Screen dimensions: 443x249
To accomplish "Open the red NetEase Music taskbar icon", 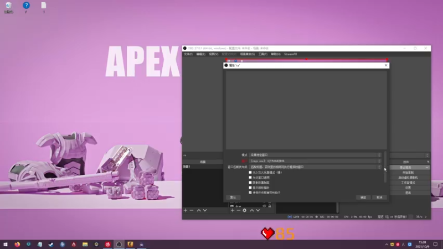I will pos(107,245).
